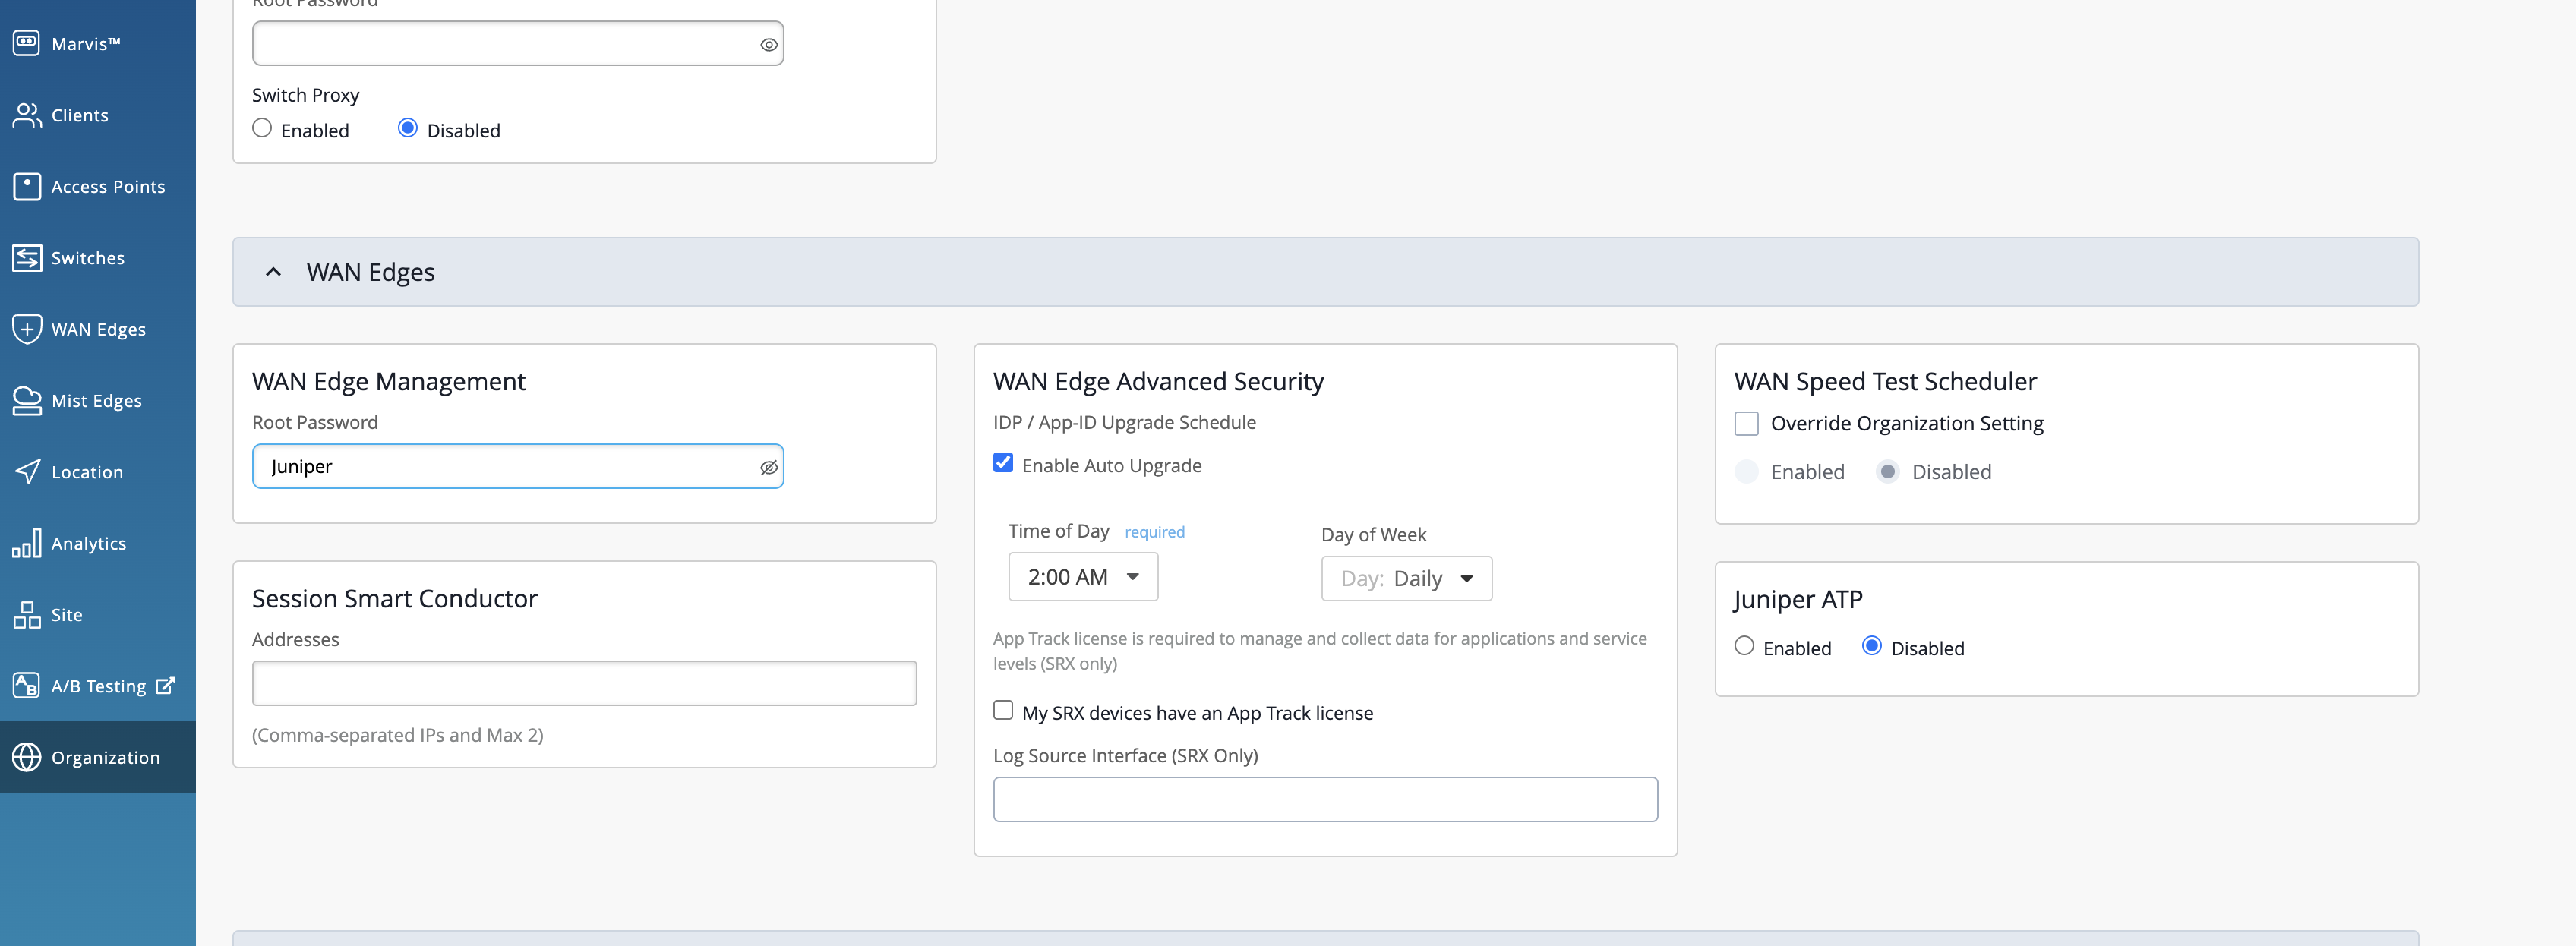The height and width of the screenshot is (946, 2576).
Task: Open the Switches menu label
Action: 88,258
